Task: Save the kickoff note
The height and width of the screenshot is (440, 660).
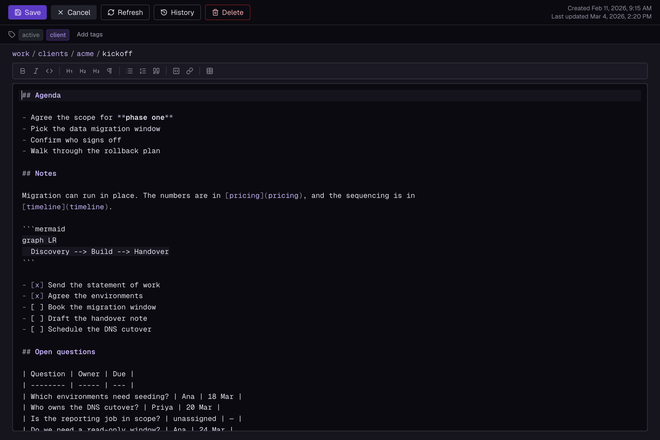Action: (x=27, y=12)
